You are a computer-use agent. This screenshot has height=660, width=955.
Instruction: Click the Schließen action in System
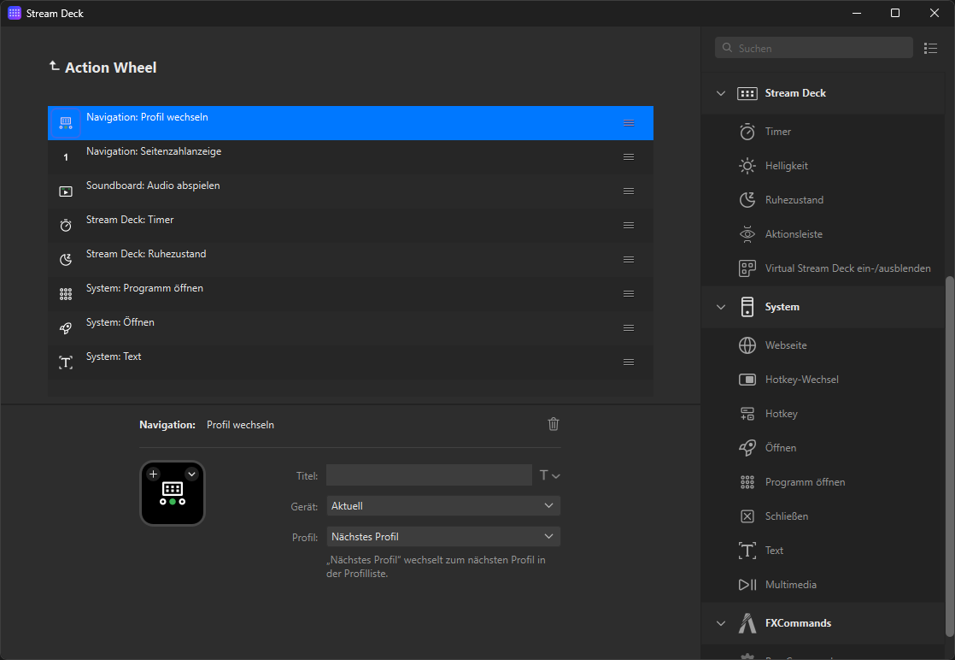pyautogui.click(x=786, y=516)
